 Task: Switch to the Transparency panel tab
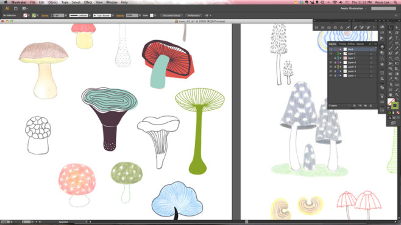(342, 44)
